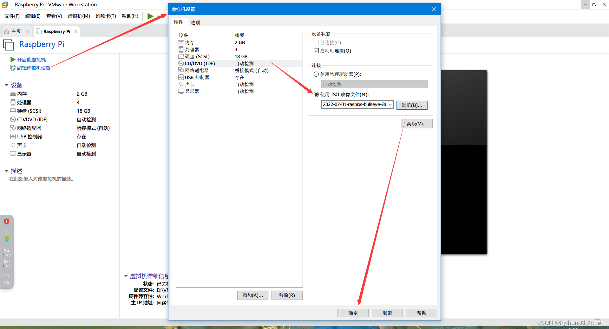Open the 文件(F) menu
This screenshot has height=329, width=609.
pyautogui.click(x=12, y=16)
